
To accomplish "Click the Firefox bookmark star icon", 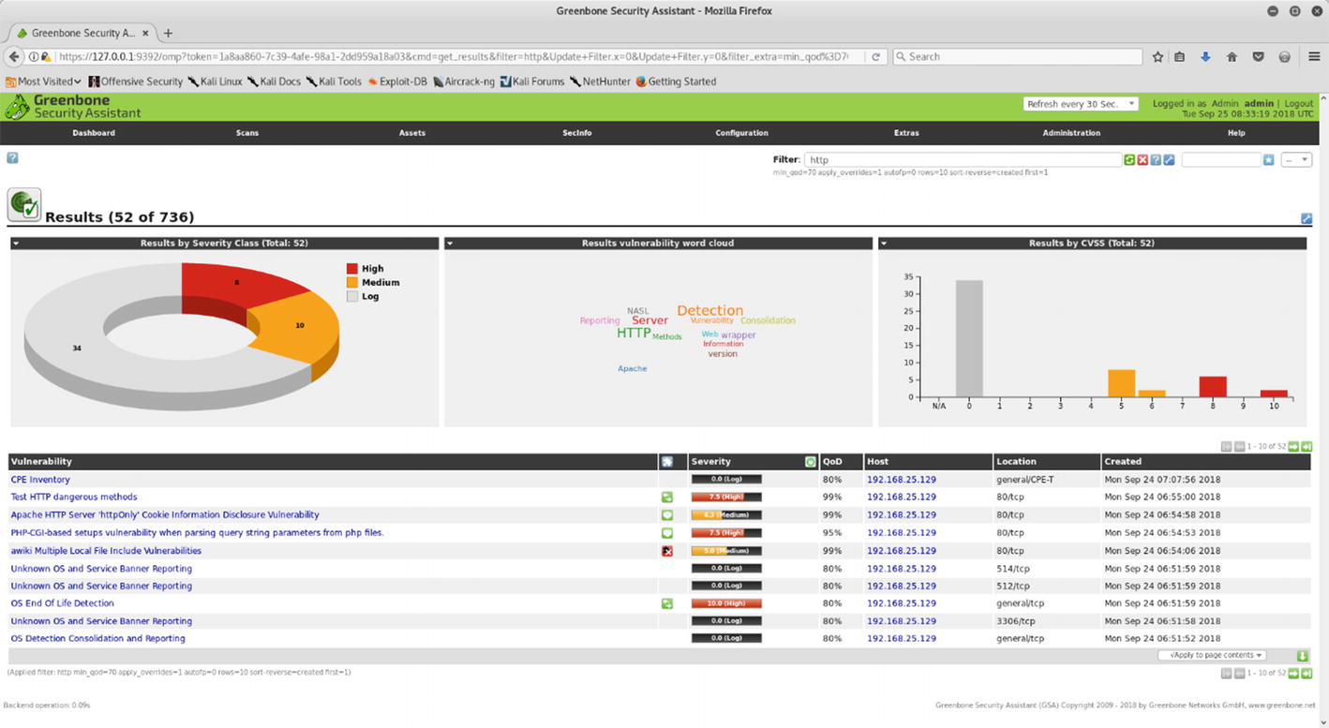I will 1157,57.
